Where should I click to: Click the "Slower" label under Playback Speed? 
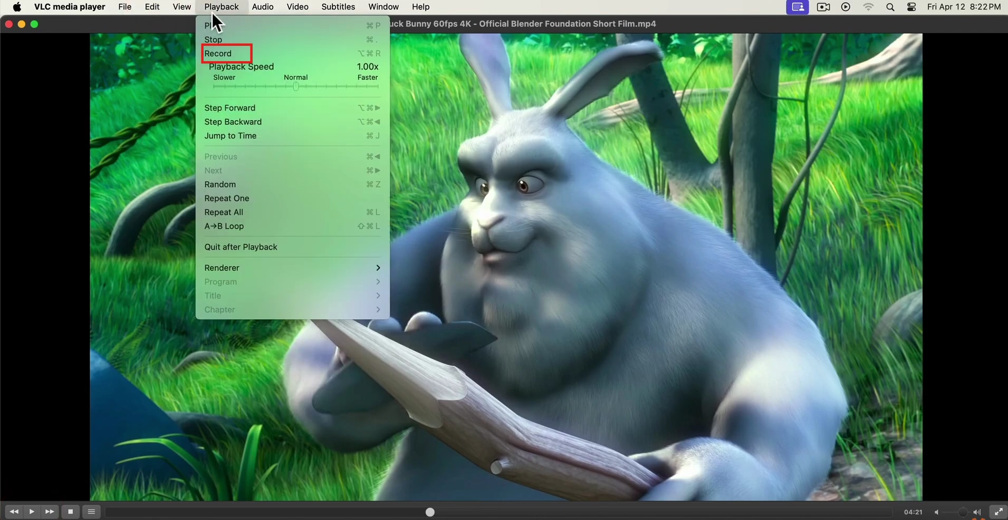coord(224,77)
